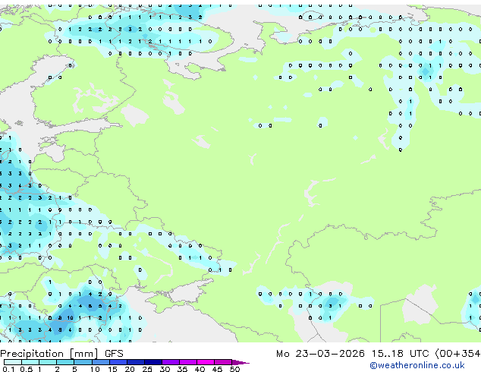Click the '0.1' legend scale label
Image resolution: width=481 pixels, height=372 pixels.
click(8, 369)
